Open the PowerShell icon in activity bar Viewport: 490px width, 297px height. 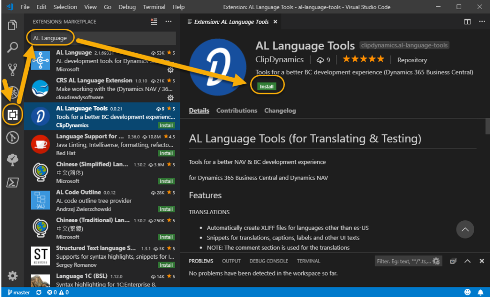click(12, 183)
